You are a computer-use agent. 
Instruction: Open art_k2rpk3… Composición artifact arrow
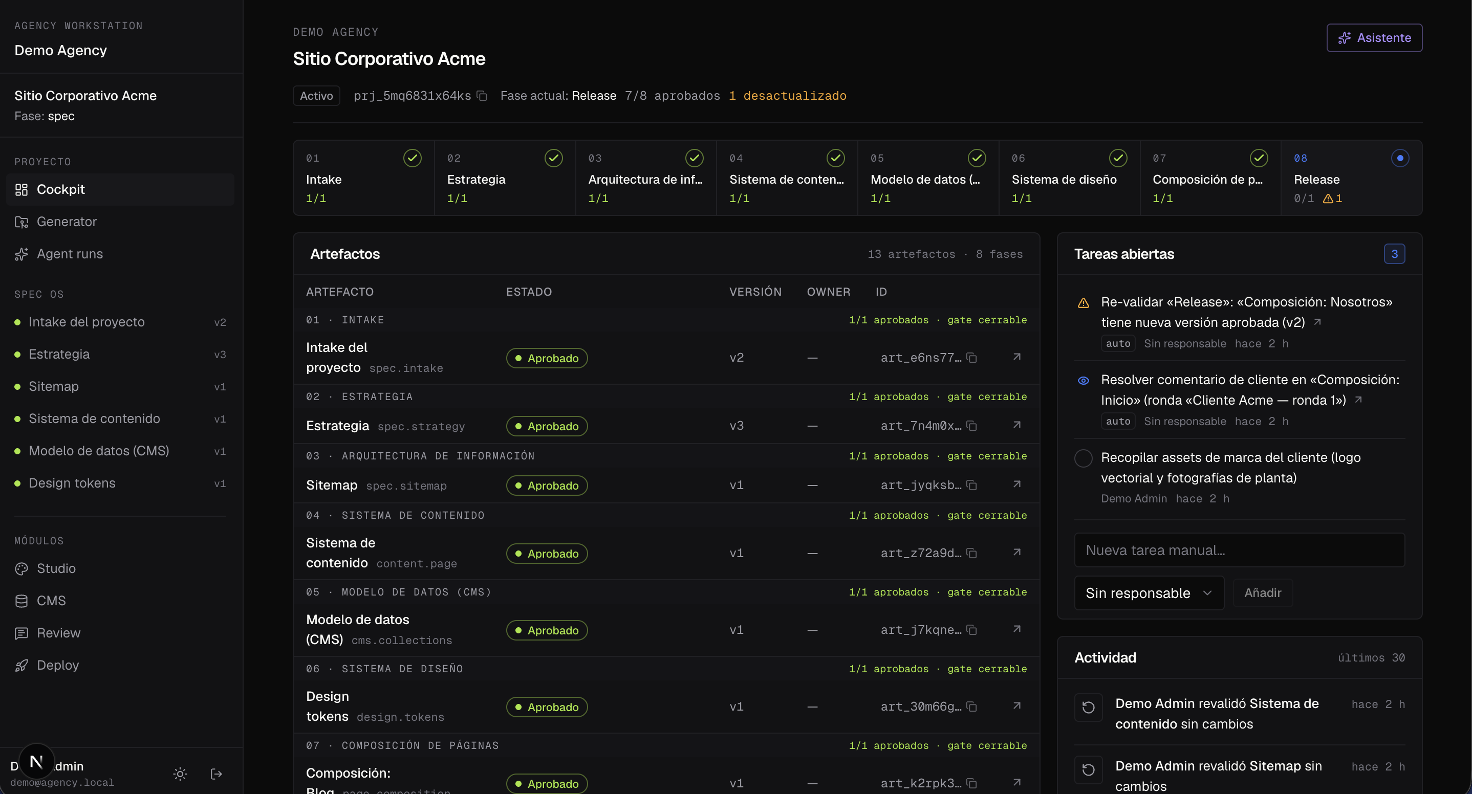pyautogui.click(x=1017, y=783)
